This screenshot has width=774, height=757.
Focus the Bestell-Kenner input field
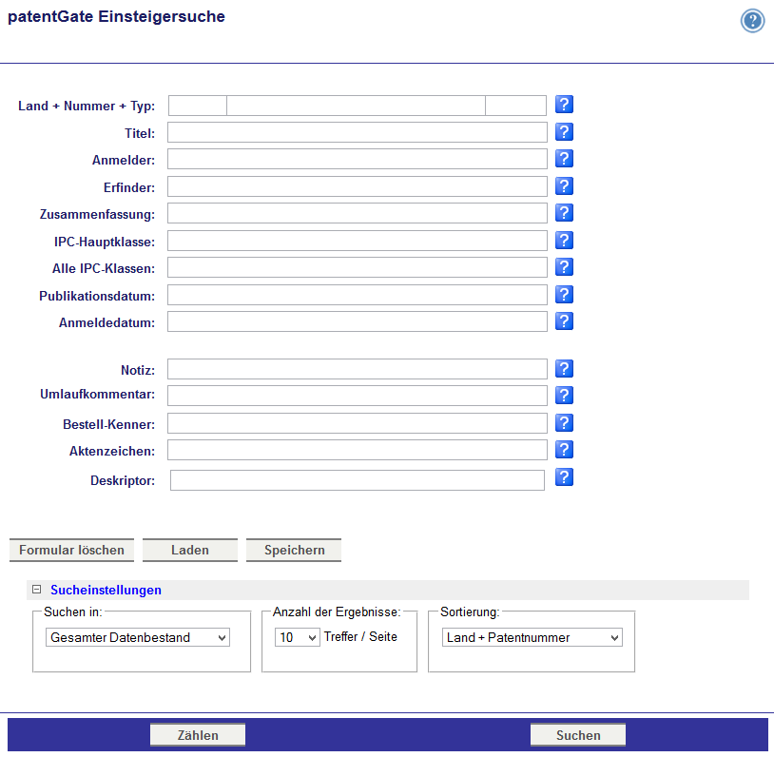click(358, 424)
